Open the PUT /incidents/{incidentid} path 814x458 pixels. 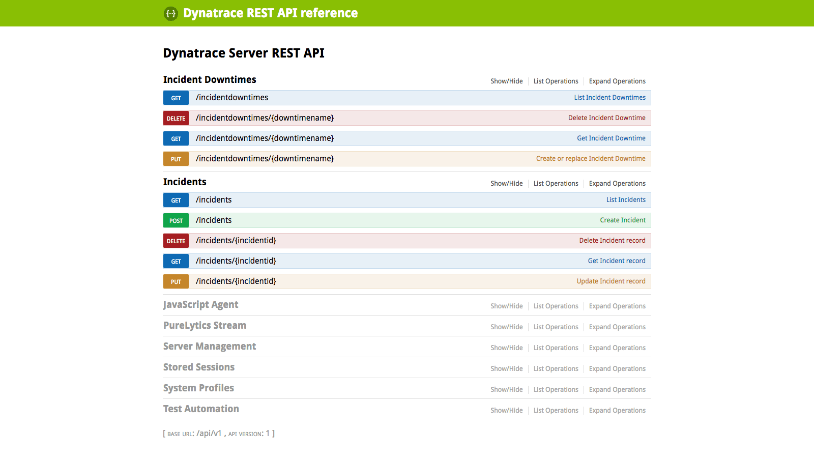236,281
